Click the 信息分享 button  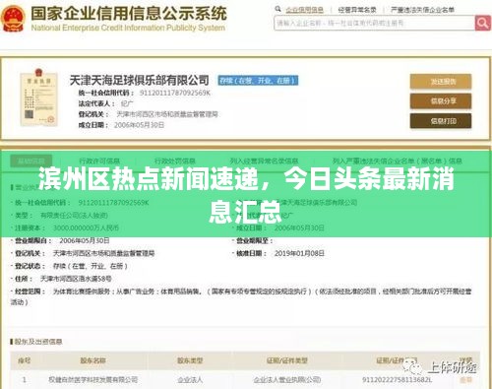441,101
